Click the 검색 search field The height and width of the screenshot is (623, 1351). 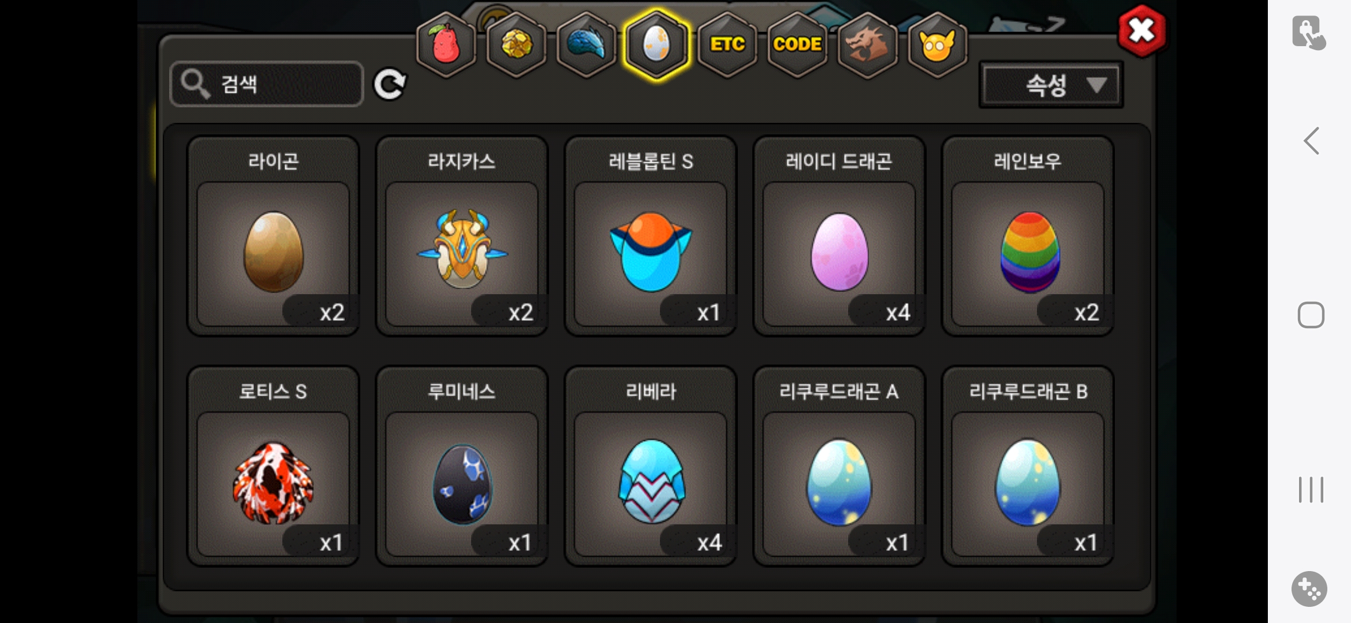[267, 84]
